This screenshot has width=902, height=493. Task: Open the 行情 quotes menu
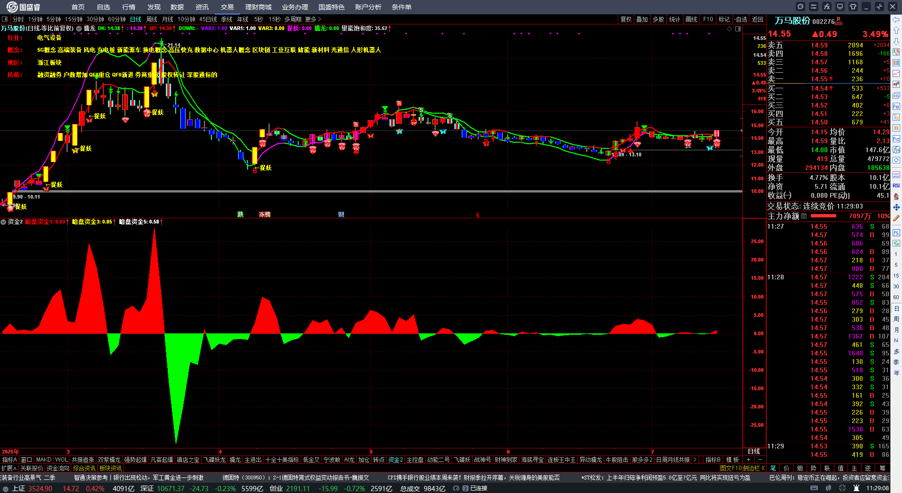[129, 7]
